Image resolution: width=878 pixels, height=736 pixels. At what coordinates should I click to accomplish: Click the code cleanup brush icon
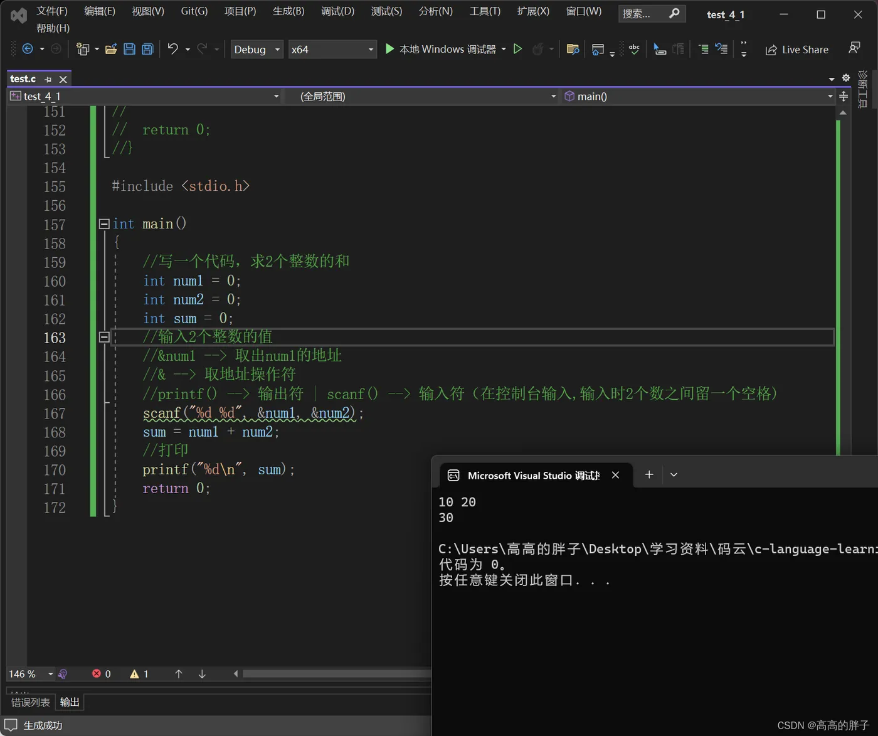coord(63,674)
